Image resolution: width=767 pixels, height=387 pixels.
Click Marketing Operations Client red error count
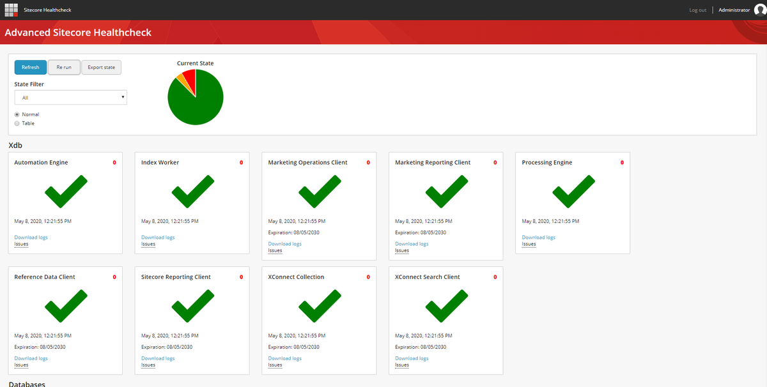tap(368, 162)
